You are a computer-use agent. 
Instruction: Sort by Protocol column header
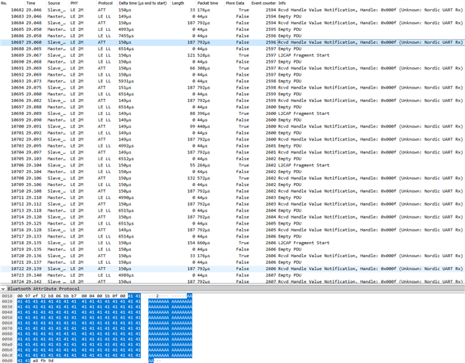[105, 3]
